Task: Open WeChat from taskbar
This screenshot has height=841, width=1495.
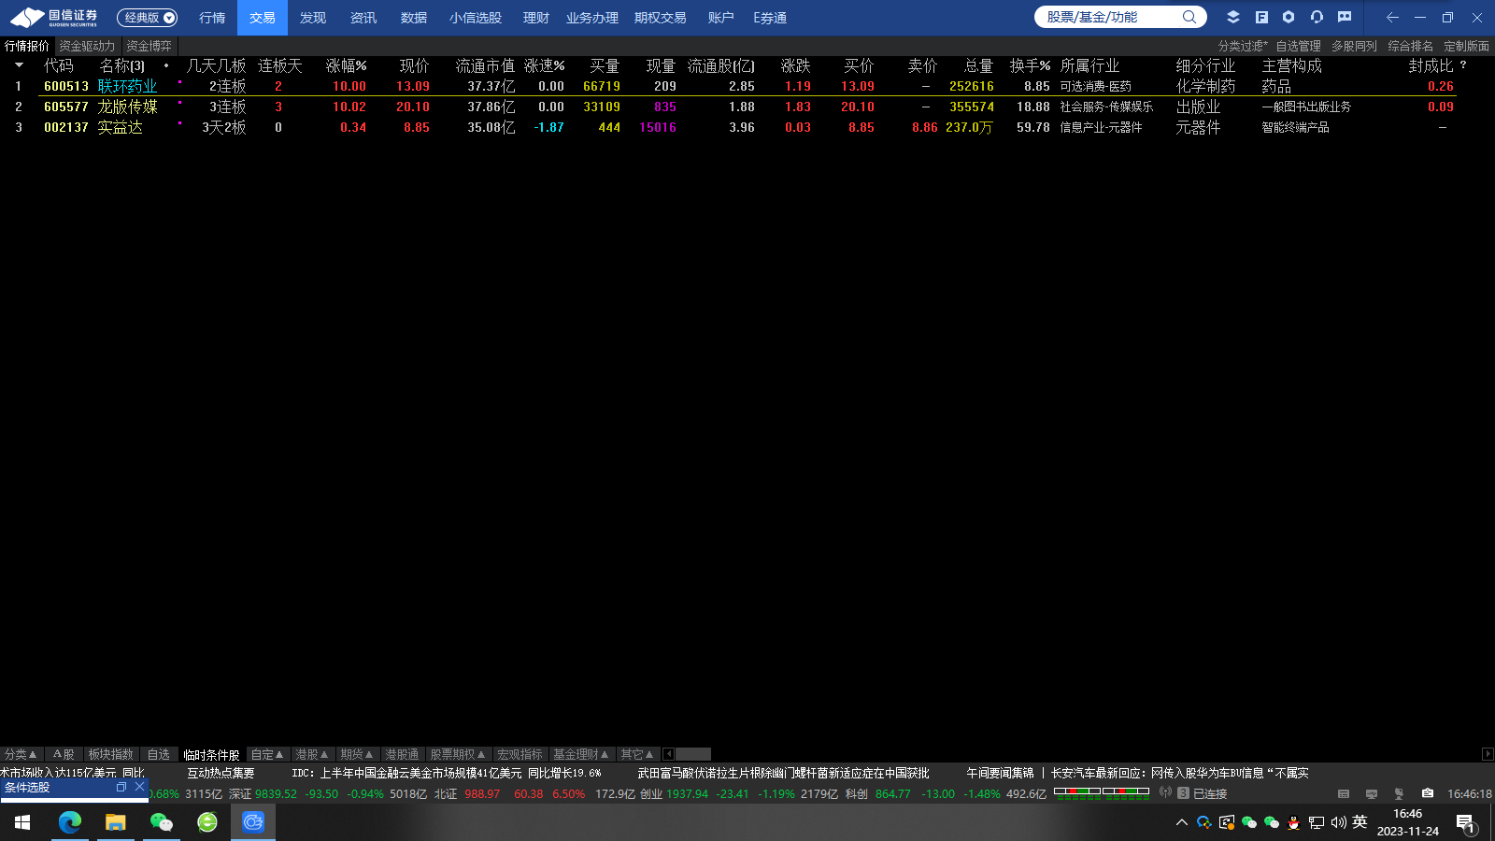Action: (x=161, y=822)
